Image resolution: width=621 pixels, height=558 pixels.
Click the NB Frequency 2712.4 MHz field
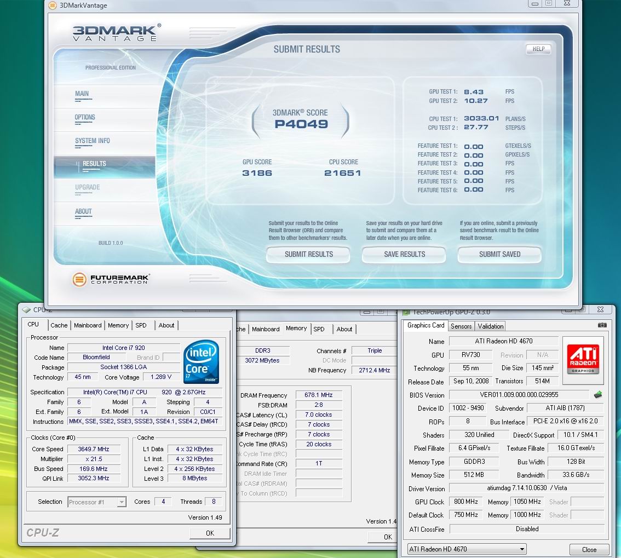pos(374,370)
